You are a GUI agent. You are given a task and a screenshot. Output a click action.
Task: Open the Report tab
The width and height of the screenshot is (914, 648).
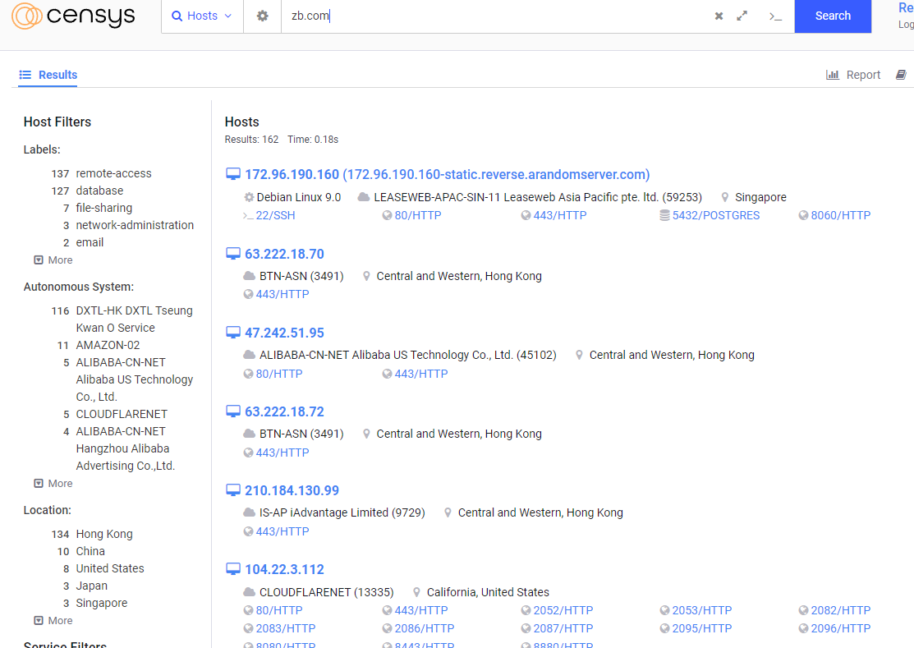tap(853, 75)
